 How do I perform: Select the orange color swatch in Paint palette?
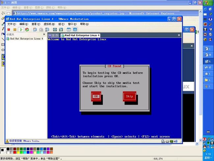[x=51, y=152]
